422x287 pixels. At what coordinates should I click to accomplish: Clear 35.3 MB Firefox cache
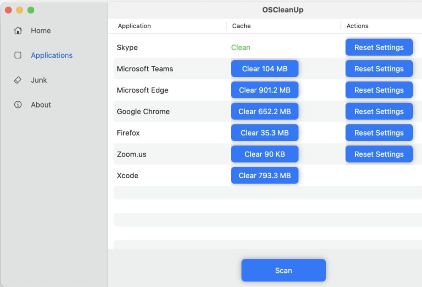coord(265,133)
